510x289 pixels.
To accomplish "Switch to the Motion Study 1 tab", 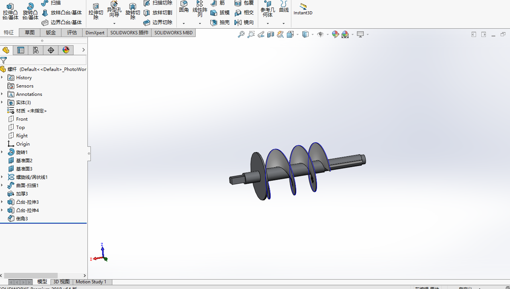I will (91, 282).
